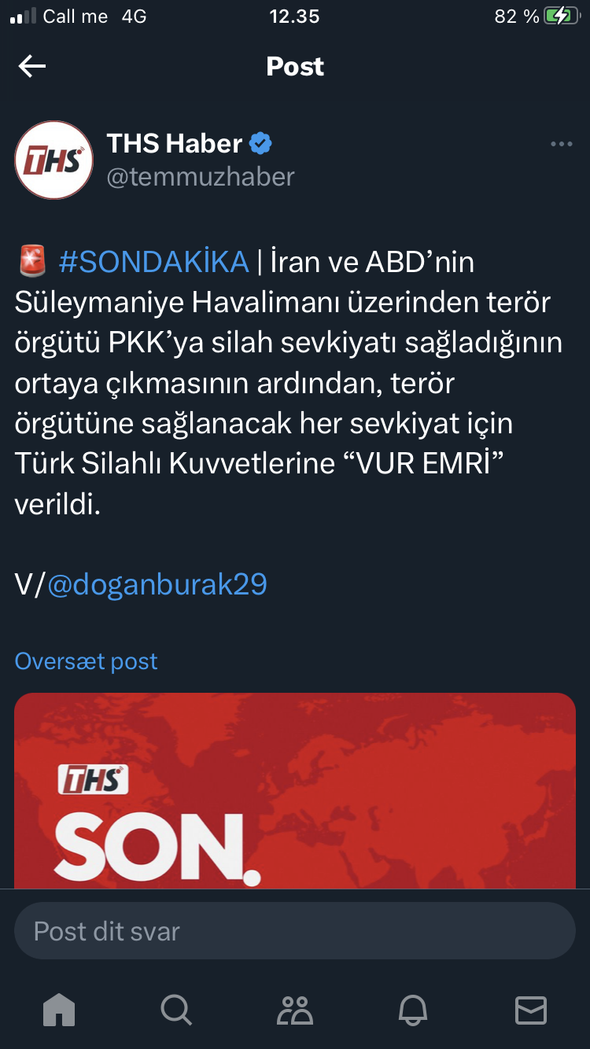Open THS Haber profile avatar
Screen dimensions: 590x1049
(53, 160)
